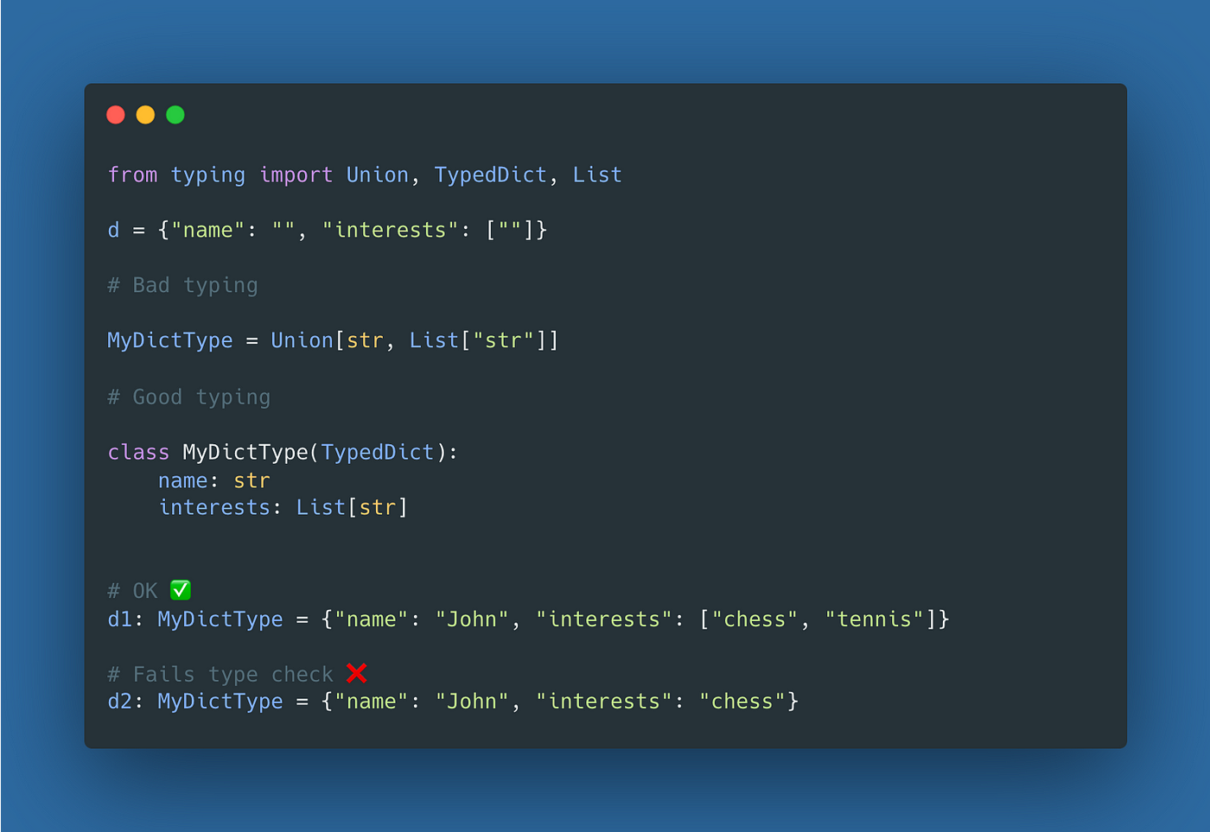This screenshot has height=832, width=1210.
Task: Click the "# Fails type check" comment
Action: [220, 674]
